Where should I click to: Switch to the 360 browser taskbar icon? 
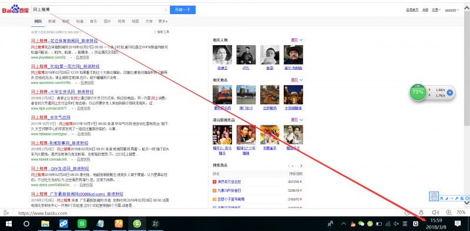137,223
